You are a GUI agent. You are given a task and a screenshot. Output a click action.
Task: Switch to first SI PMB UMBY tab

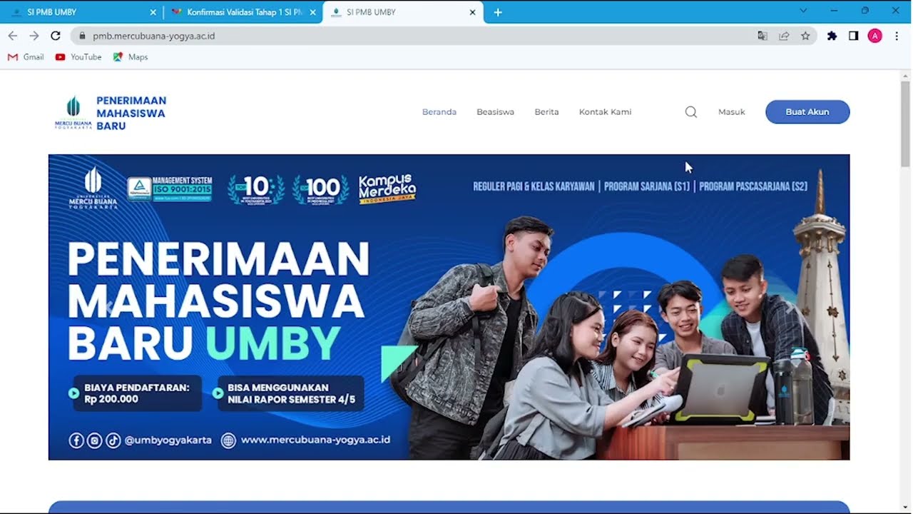[x=81, y=12]
